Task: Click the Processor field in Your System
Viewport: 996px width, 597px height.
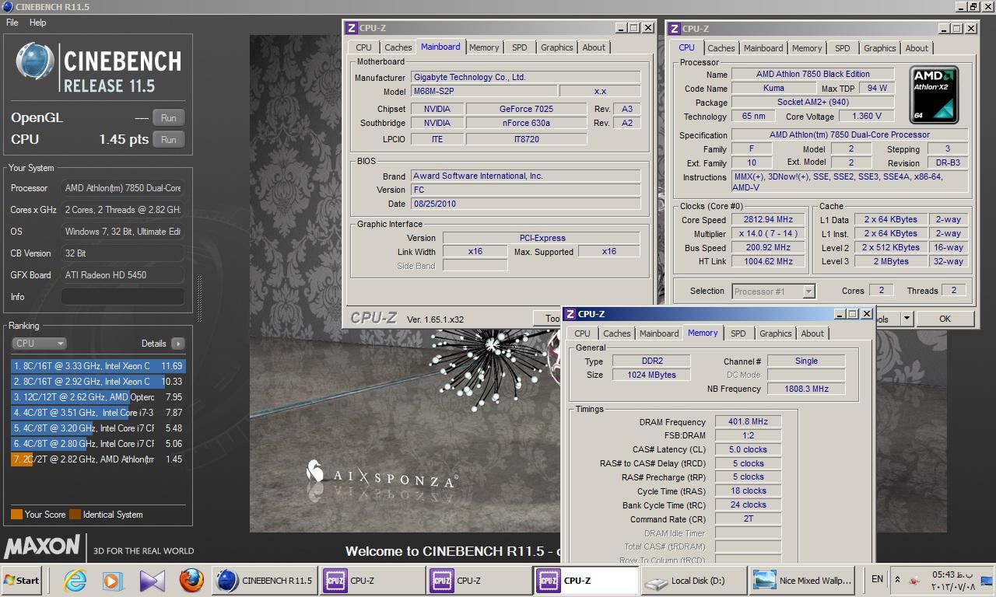Action: [123, 188]
